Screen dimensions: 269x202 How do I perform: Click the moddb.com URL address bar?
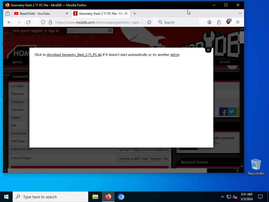pos(99,22)
